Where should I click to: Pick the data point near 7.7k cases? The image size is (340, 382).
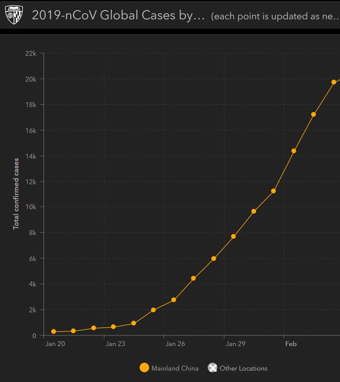point(234,236)
